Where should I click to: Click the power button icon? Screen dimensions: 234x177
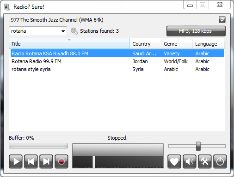click(x=220, y=161)
